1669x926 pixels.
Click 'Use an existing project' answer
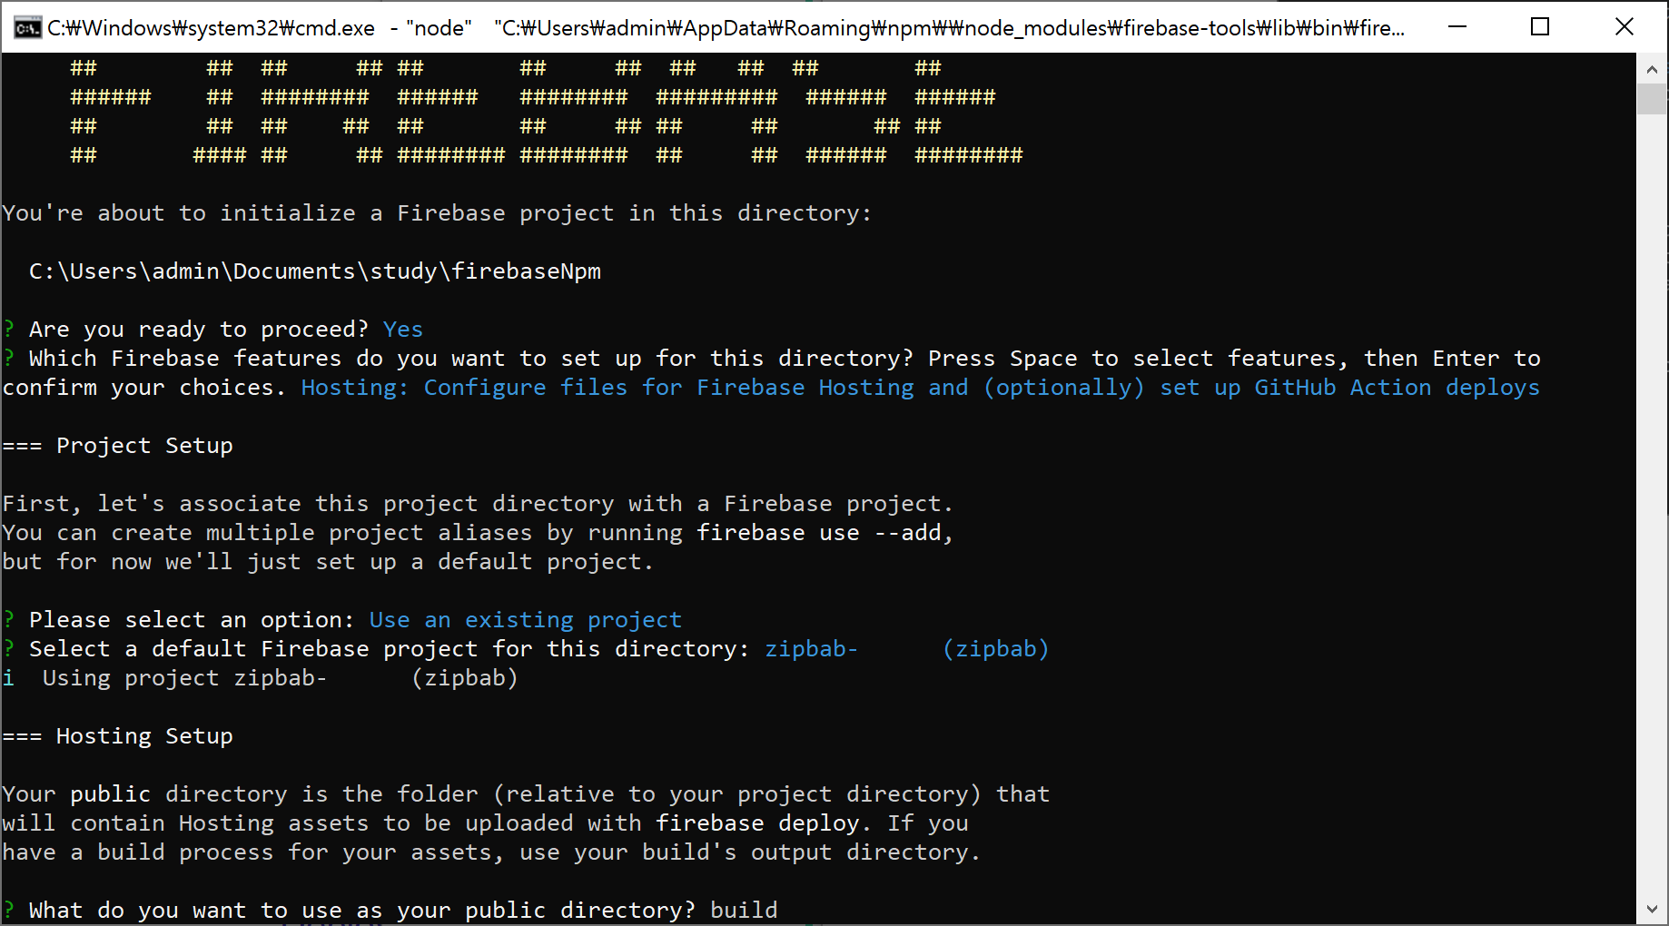pyautogui.click(x=526, y=620)
